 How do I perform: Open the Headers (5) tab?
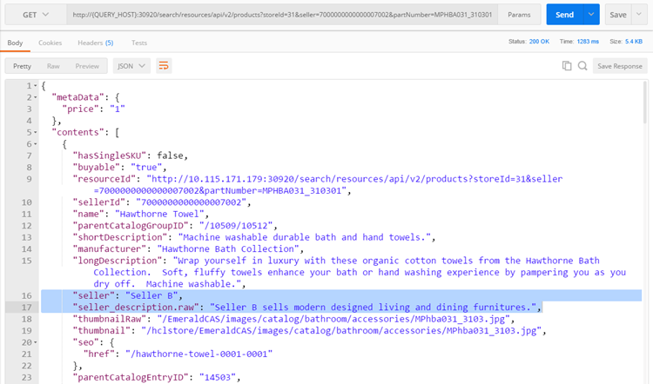tap(95, 43)
